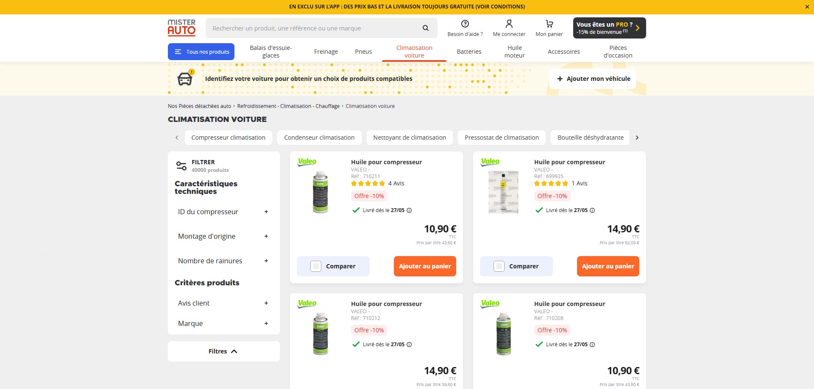
Task: Select the Compresseur climatisation chip
Action: point(229,138)
